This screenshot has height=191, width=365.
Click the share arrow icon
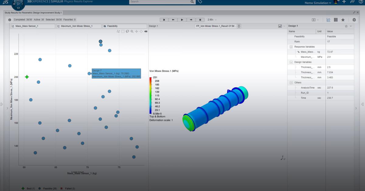tap(352, 2)
